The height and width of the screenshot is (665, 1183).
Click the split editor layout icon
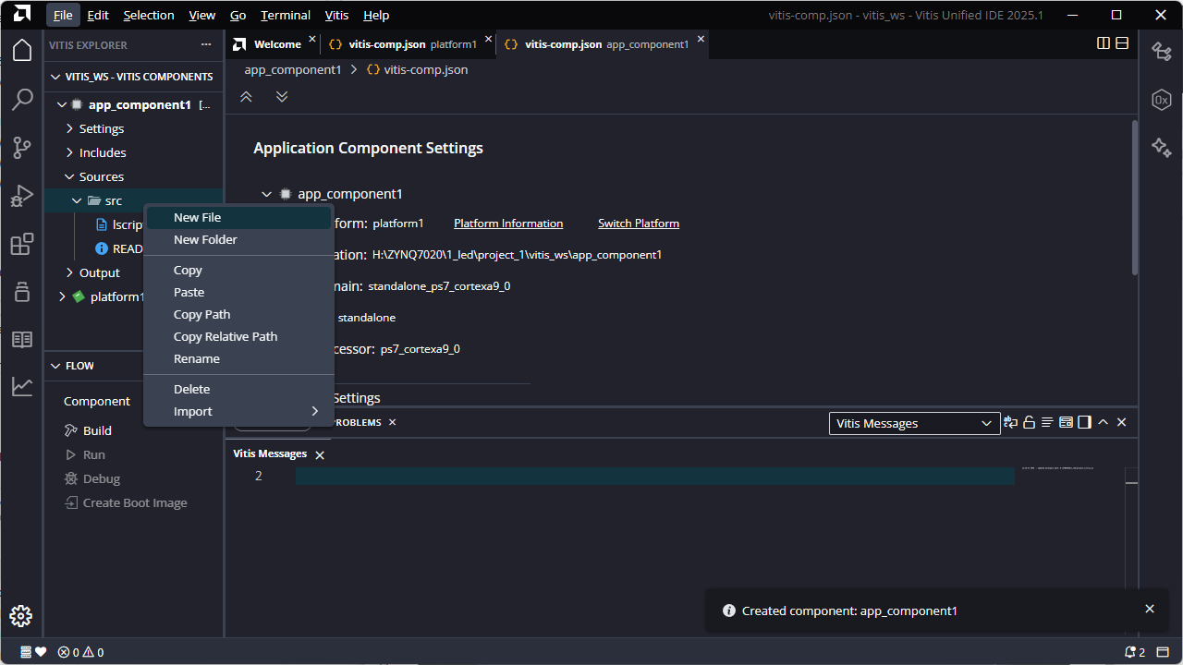coord(1104,43)
